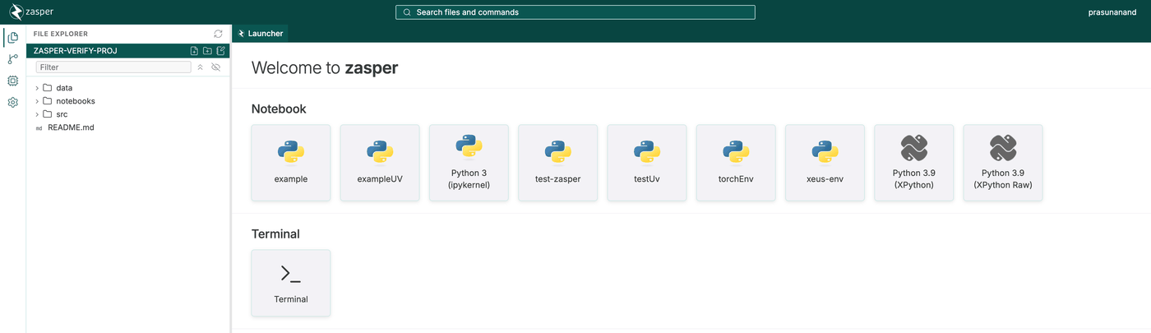Click the new notebook edit icon

click(x=220, y=51)
